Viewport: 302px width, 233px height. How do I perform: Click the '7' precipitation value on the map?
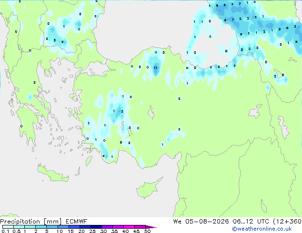pyautogui.click(x=233, y=19)
